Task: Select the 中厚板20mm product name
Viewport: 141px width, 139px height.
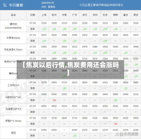Action: (13, 38)
